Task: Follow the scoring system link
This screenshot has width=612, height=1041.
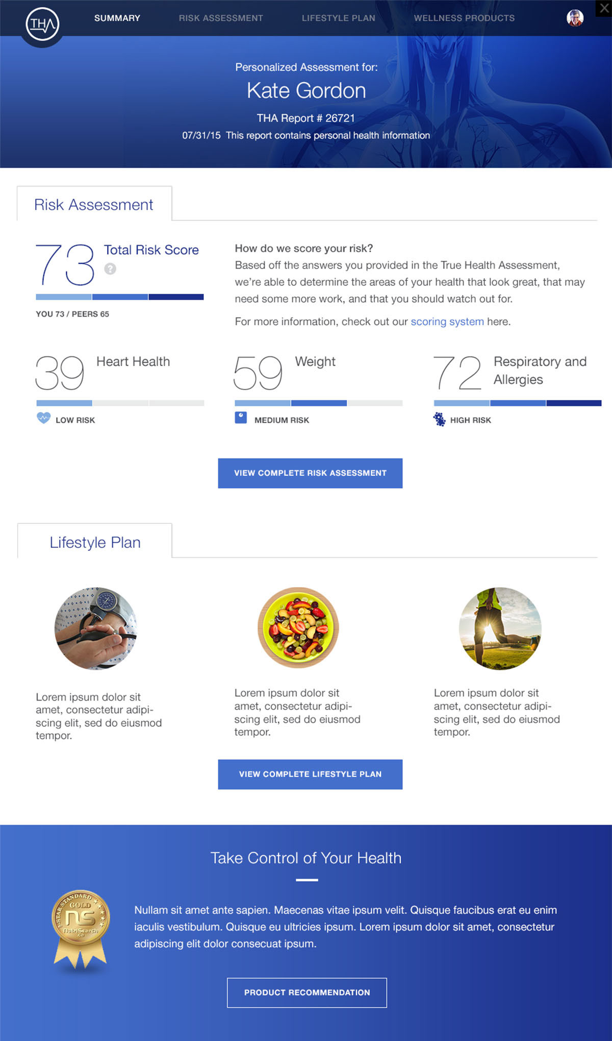Action: [x=447, y=322]
